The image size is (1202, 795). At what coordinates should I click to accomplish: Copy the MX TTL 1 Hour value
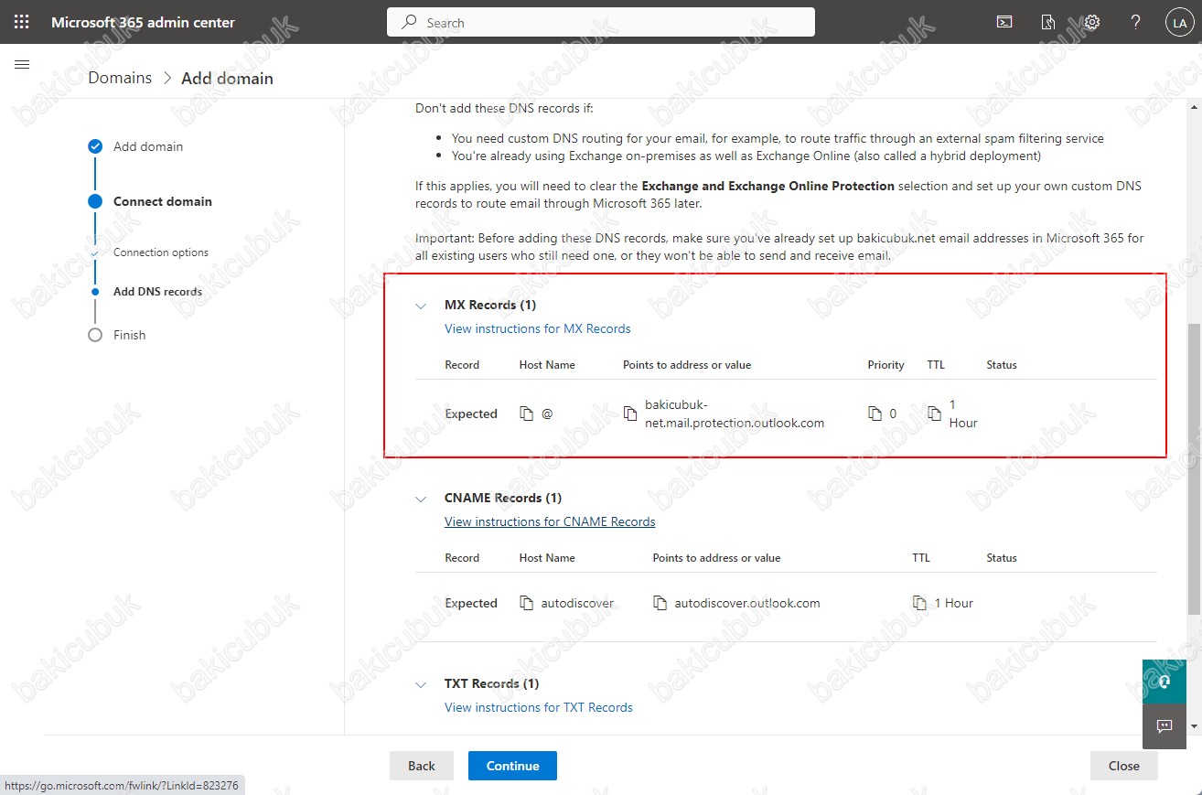(934, 414)
